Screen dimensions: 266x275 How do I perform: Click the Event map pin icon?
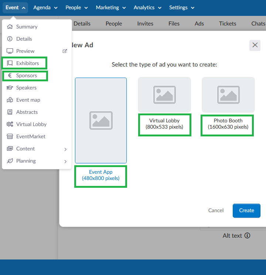(x=10, y=100)
